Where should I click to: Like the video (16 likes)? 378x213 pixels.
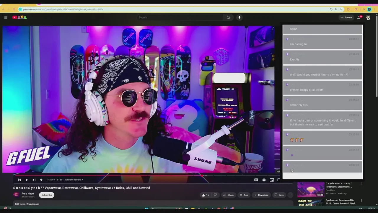(205, 195)
